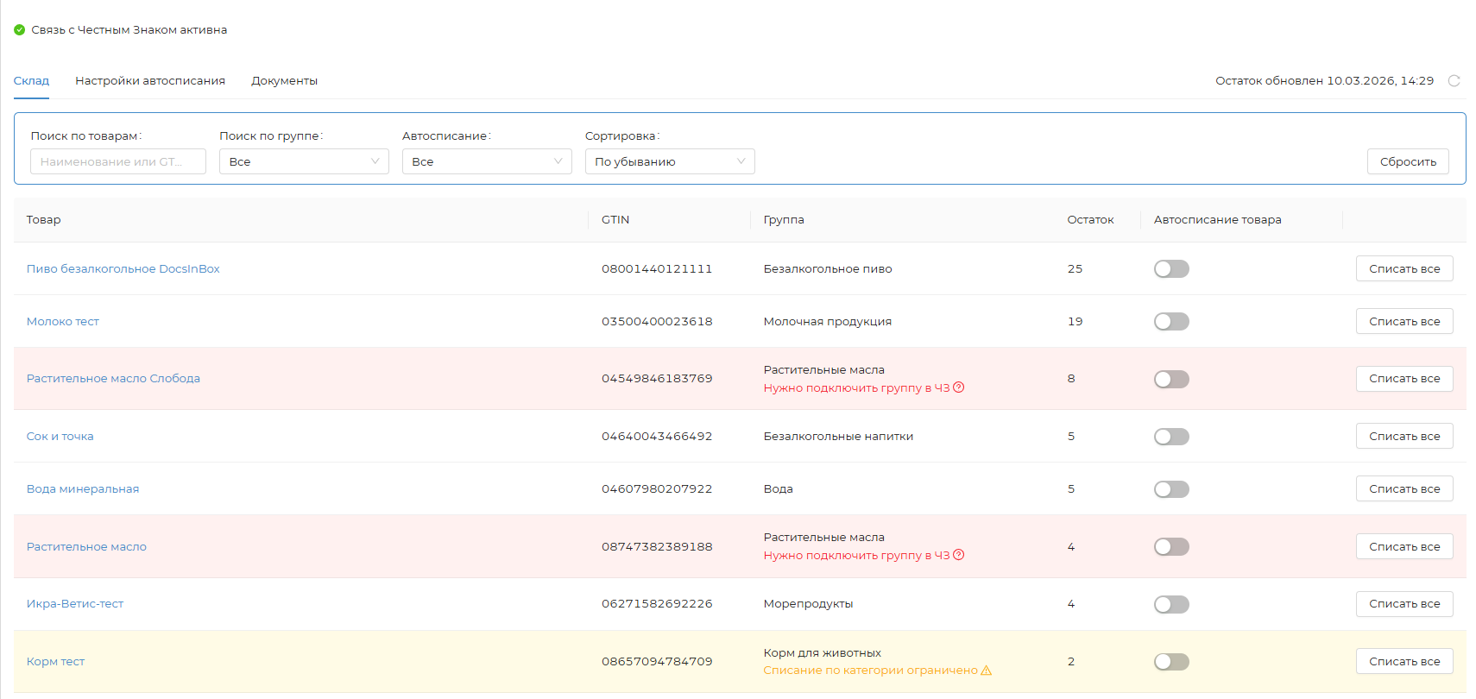Open the Документы tab
Viewport: 1476px width, 699px height.
[284, 81]
